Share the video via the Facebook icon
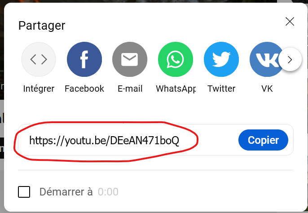The height and width of the screenshot is (213, 308). click(84, 59)
